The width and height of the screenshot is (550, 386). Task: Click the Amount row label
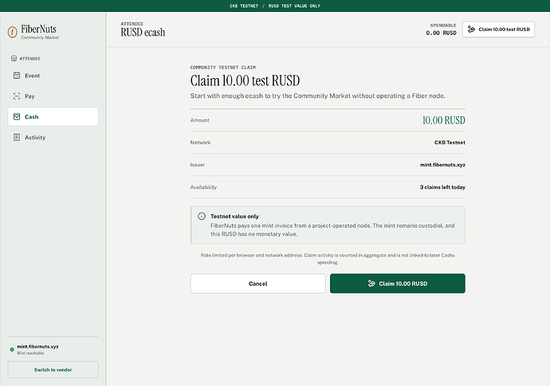pos(199,120)
